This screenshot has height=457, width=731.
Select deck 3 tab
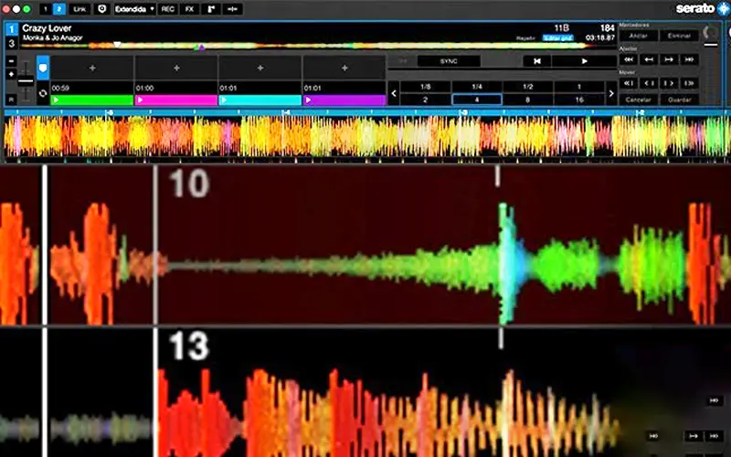(x=12, y=43)
